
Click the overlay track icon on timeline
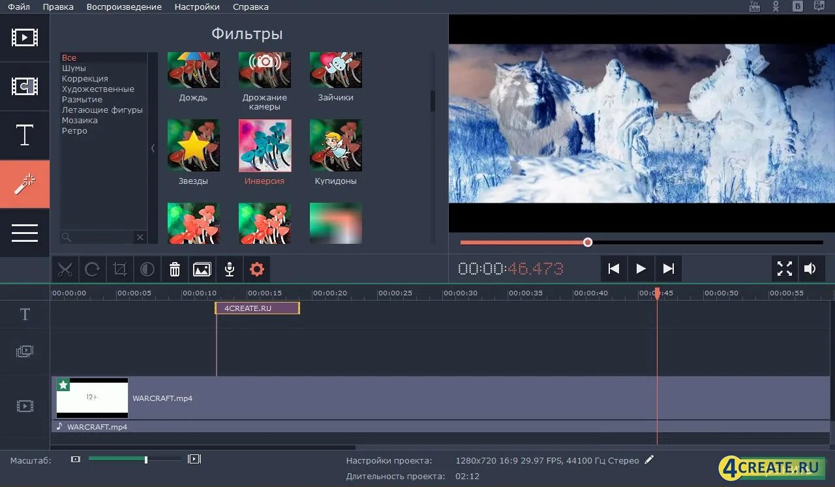25,351
